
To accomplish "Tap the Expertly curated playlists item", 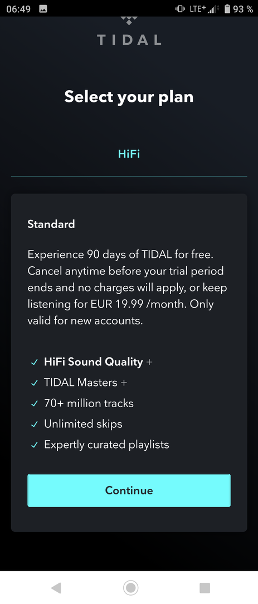I will 106,445.
